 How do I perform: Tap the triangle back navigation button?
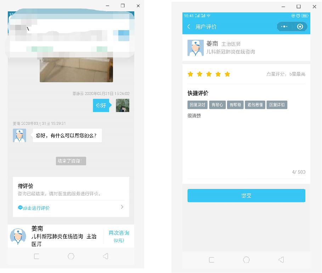[281, 260]
